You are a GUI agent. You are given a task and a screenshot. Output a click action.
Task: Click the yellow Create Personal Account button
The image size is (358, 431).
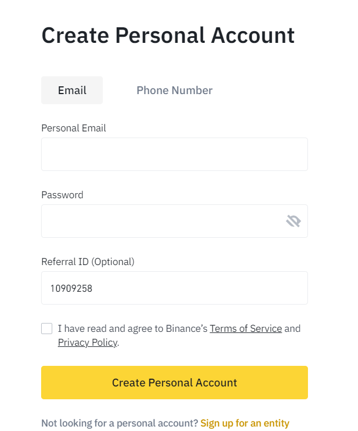[175, 383]
